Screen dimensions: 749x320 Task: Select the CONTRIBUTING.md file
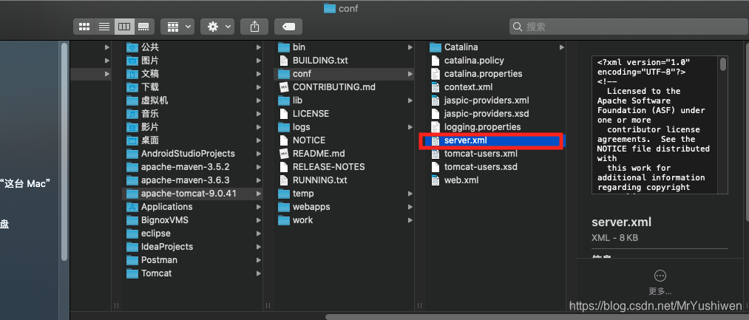pos(345,87)
